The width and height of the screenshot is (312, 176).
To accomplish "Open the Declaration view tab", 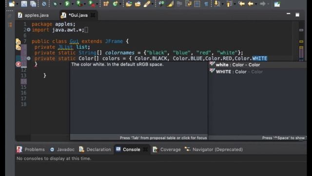I will (x=95, y=150).
